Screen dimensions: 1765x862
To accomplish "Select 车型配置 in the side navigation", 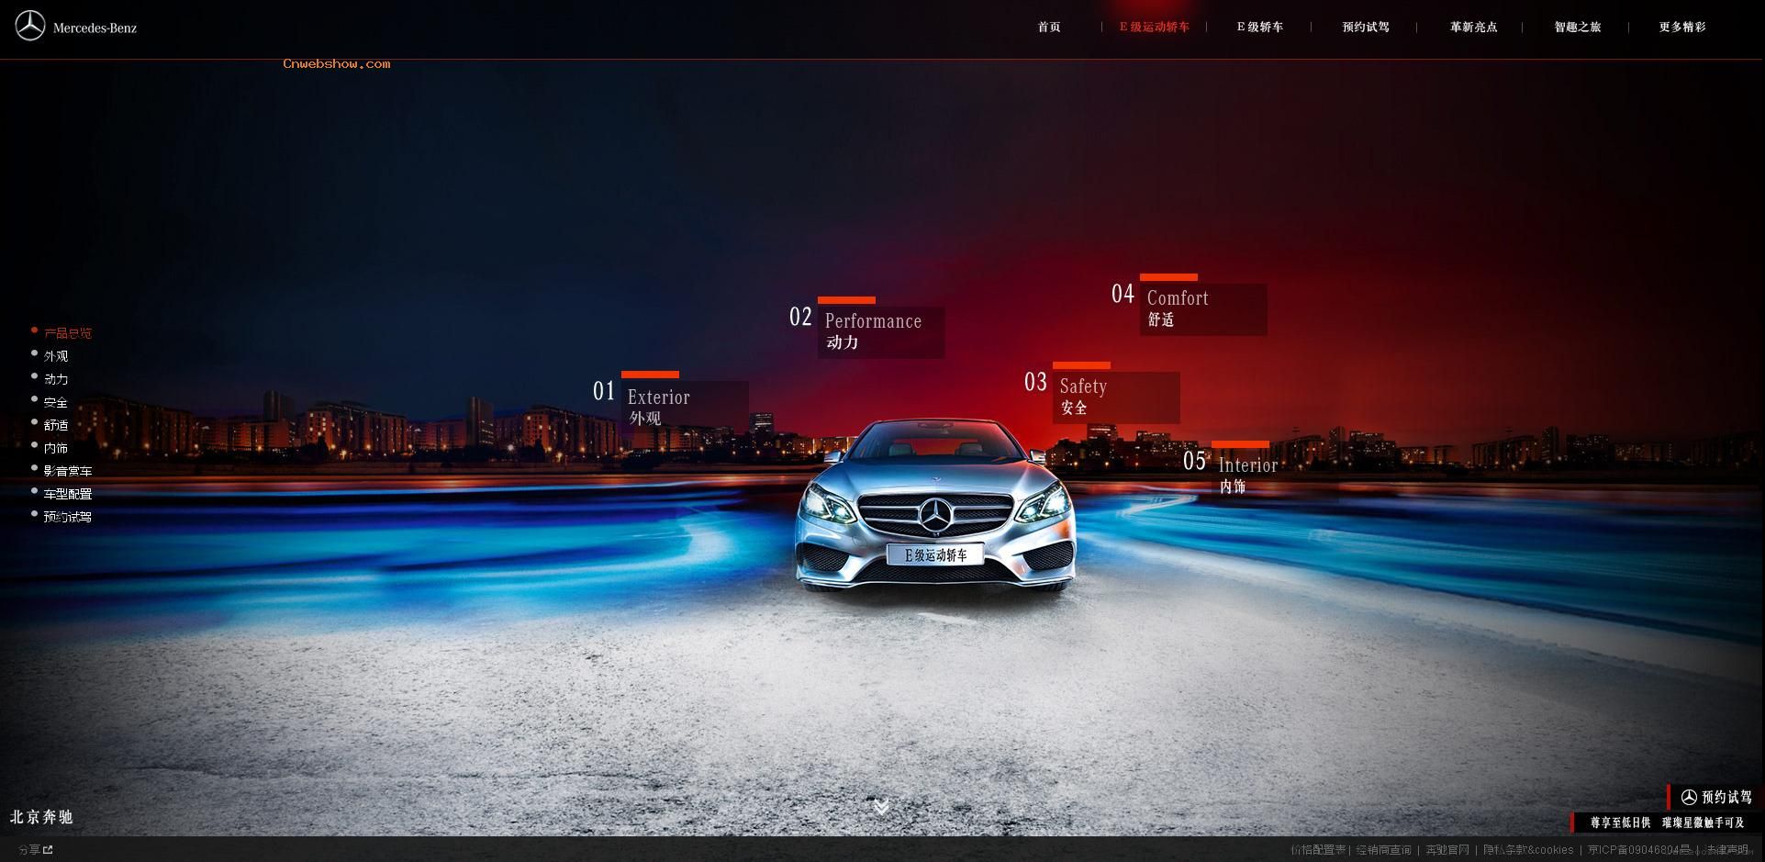I will click(x=68, y=494).
